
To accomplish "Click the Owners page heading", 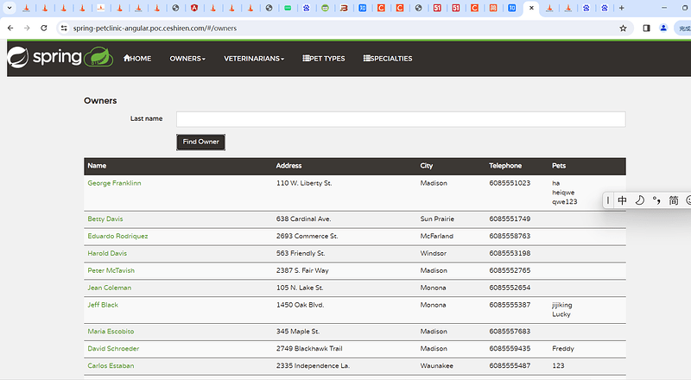I will pyautogui.click(x=100, y=100).
